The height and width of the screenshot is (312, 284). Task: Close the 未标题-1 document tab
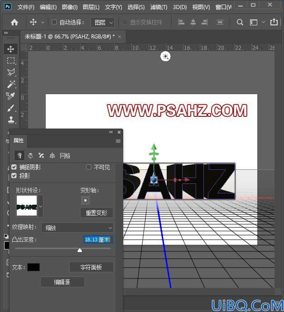pyautogui.click(x=120, y=37)
